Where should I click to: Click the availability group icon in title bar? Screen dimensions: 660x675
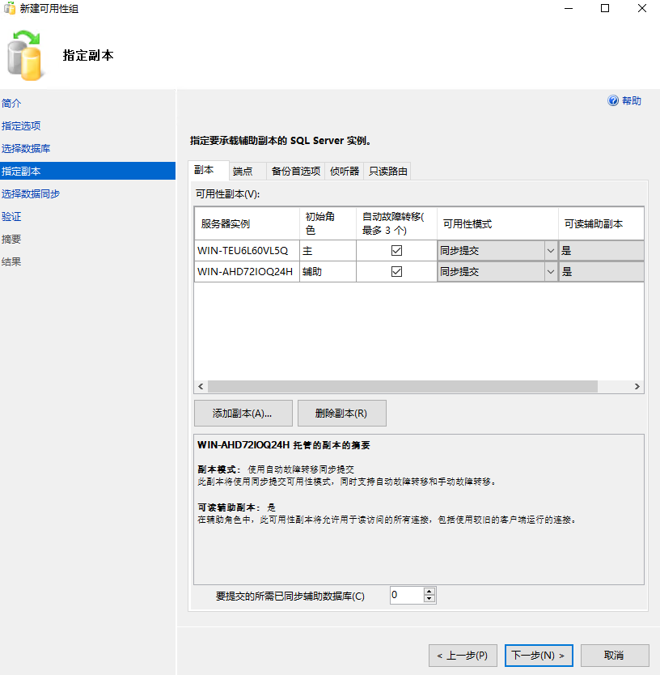click(x=10, y=8)
